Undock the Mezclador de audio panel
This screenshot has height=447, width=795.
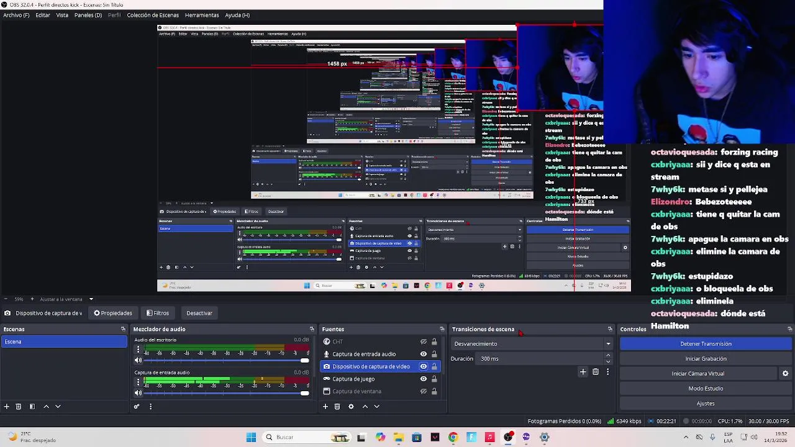(312, 329)
